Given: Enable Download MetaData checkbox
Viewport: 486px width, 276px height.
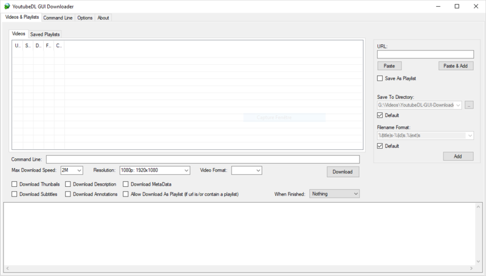Looking at the screenshot, I should pos(126,184).
